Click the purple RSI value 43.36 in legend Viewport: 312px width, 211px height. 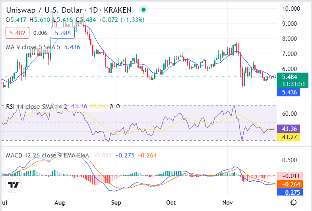(79, 106)
